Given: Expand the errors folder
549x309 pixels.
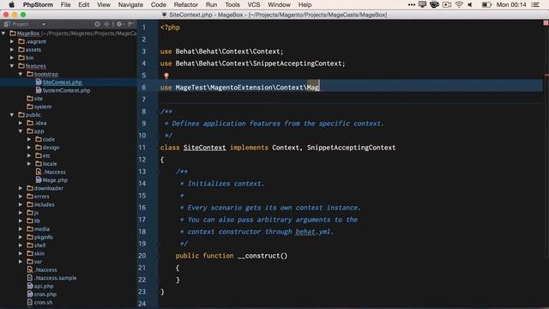Looking at the screenshot, I should click(21, 197).
